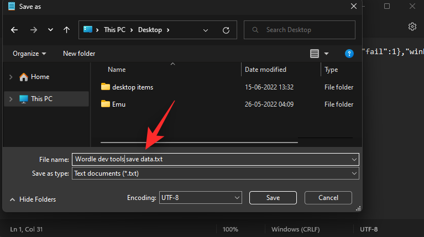The height and width of the screenshot is (237, 424).
Task: Click the view layout icon
Action: tap(315, 54)
